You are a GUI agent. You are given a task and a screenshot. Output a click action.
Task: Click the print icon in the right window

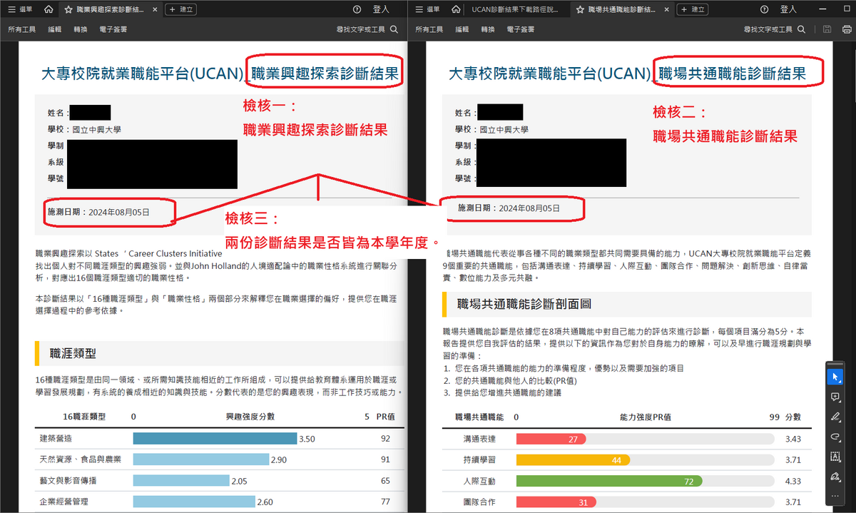847,29
